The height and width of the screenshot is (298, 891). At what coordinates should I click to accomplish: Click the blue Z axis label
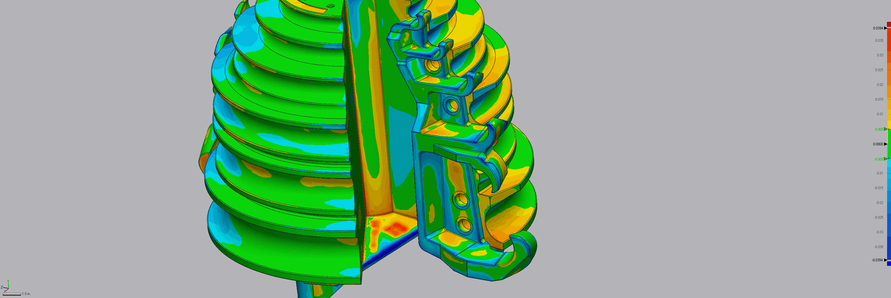(2, 288)
